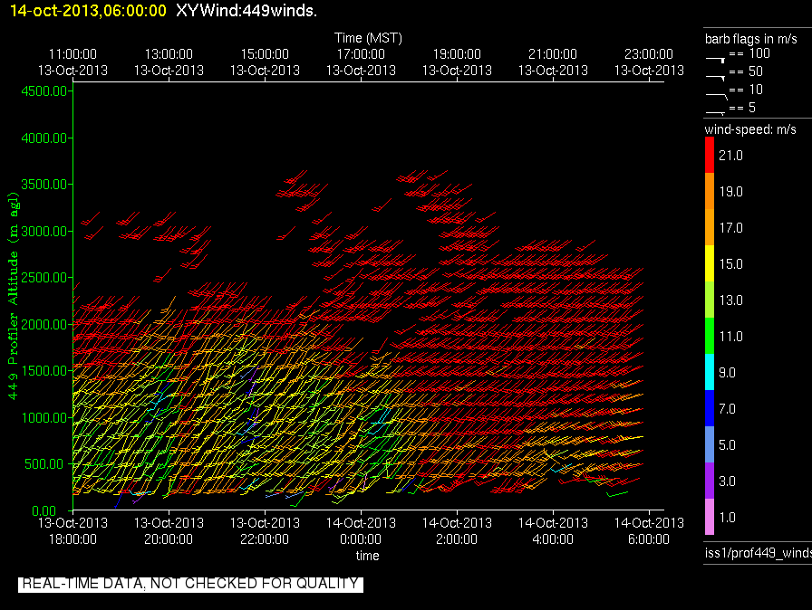Click the 4000.00 altitude axis label
The width and height of the screenshot is (812, 610).
[44, 138]
